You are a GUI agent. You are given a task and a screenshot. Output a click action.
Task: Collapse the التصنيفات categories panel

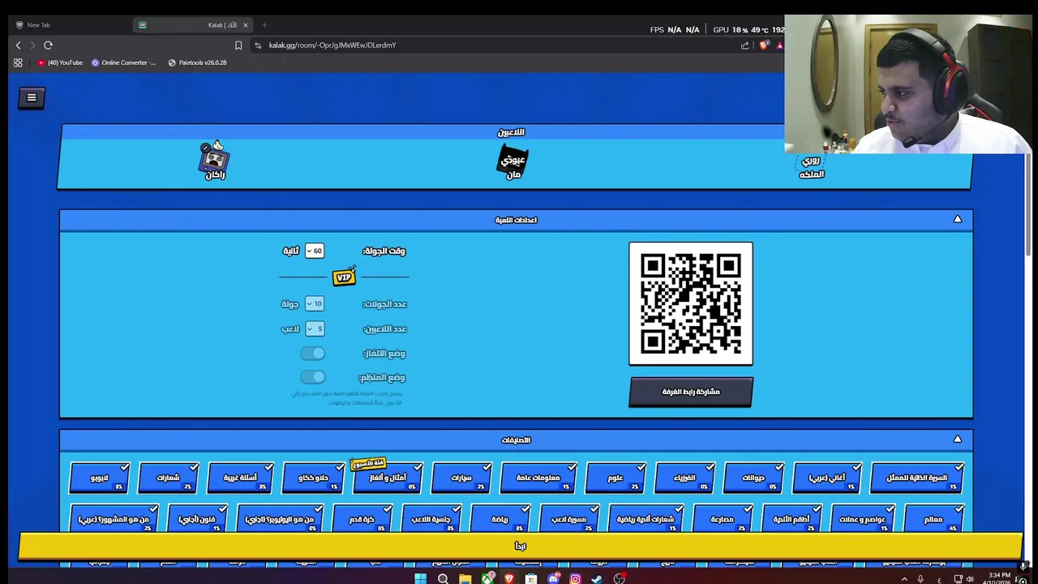[x=958, y=439]
